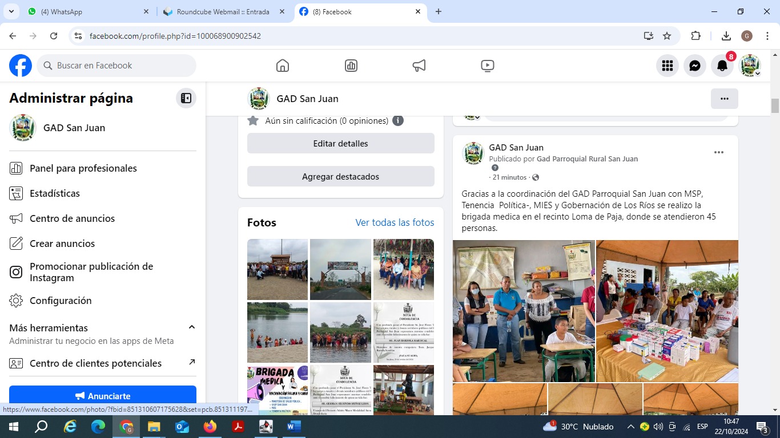Open the Facebook apps menu grid icon

click(x=668, y=66)
